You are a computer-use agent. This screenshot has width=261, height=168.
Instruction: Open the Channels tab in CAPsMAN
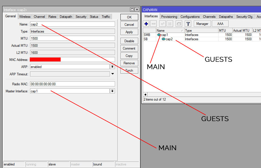[x=209, y=17]
